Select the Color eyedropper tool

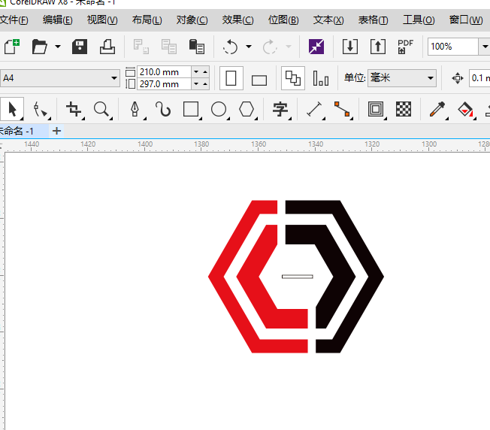[437, 110]
